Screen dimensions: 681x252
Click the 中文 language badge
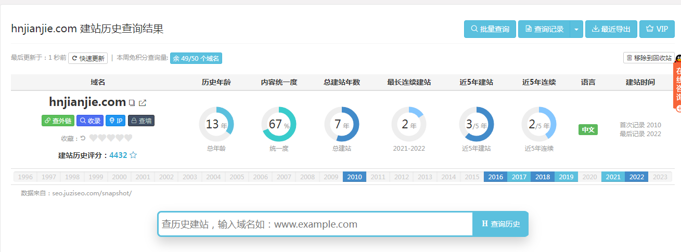[x=588, y=129]
